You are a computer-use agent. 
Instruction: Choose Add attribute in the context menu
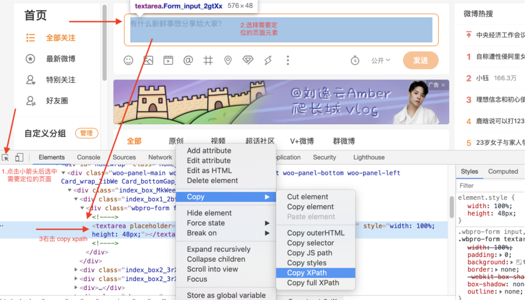226,151
